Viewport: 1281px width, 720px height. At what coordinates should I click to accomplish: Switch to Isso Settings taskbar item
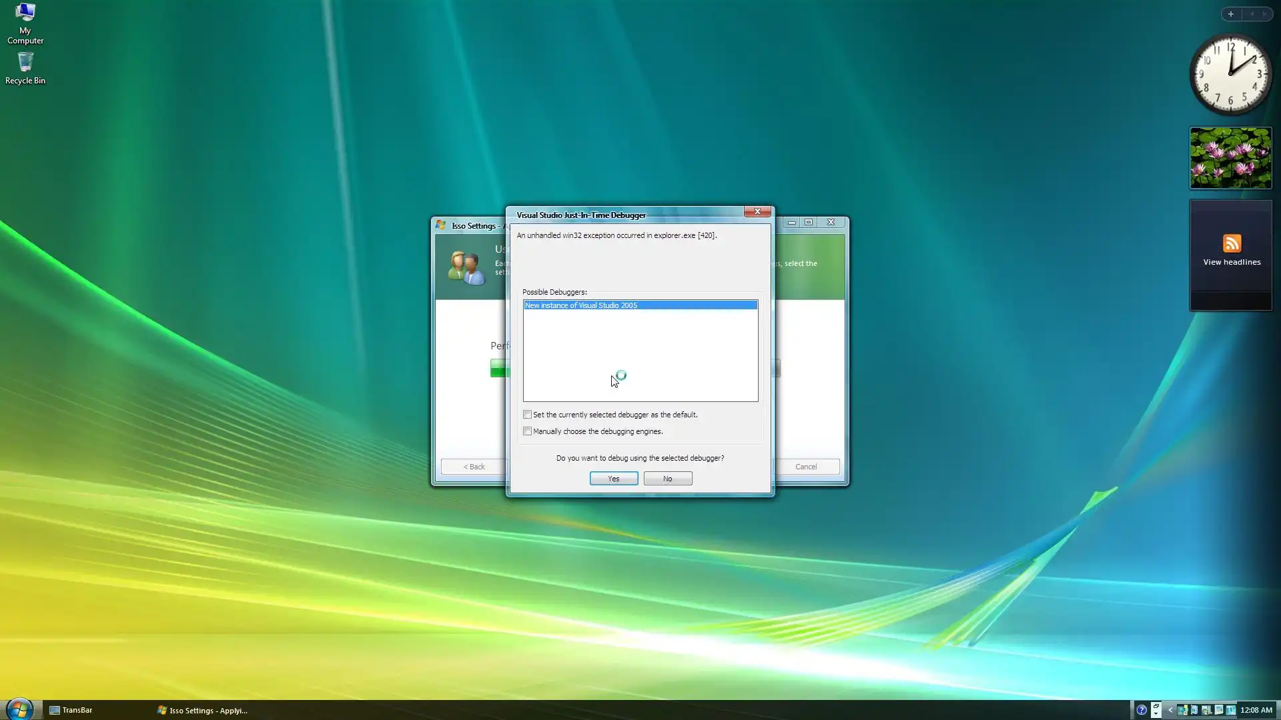pos(202,711)
